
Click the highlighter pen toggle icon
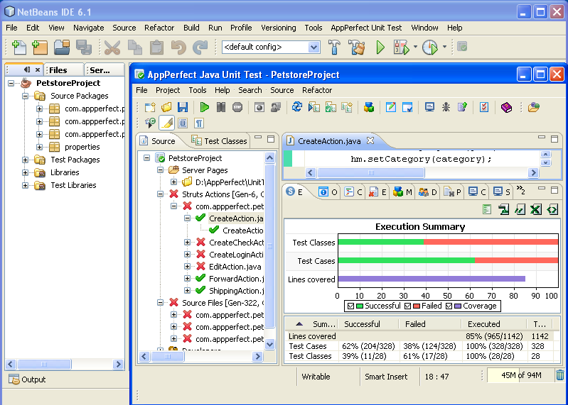point(167,123)
